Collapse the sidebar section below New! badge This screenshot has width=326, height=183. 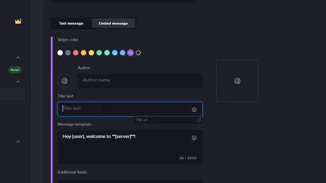[x=18, y=82]
